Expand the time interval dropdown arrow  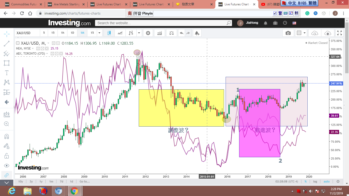[99, 33]
